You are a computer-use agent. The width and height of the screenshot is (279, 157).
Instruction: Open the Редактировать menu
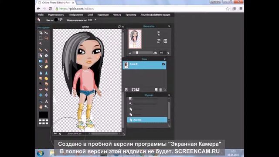pos(56,15)
